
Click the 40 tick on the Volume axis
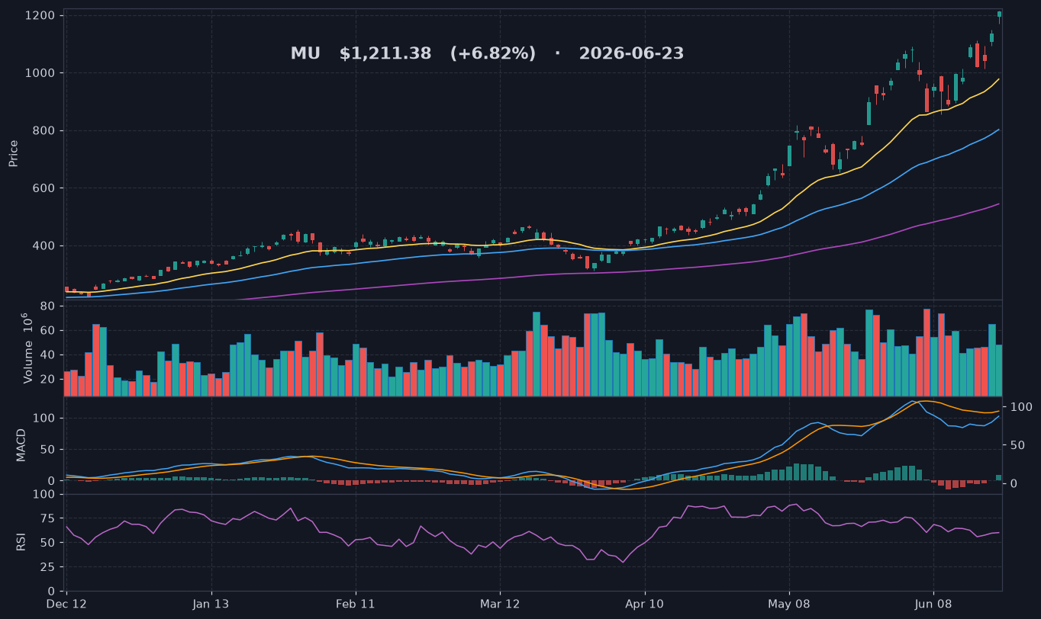pos(47,355)
